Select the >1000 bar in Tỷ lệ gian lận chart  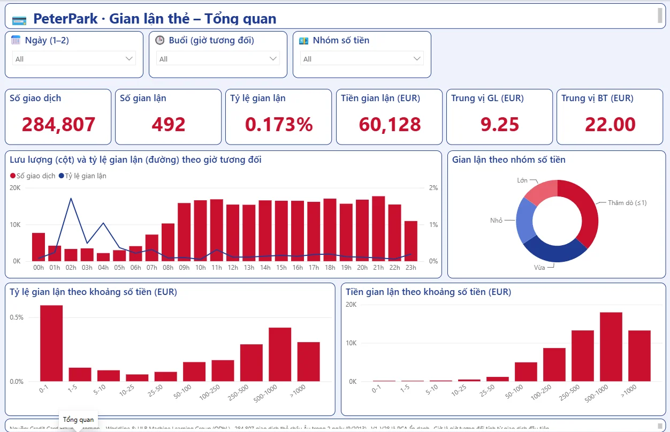click(308, 361)
